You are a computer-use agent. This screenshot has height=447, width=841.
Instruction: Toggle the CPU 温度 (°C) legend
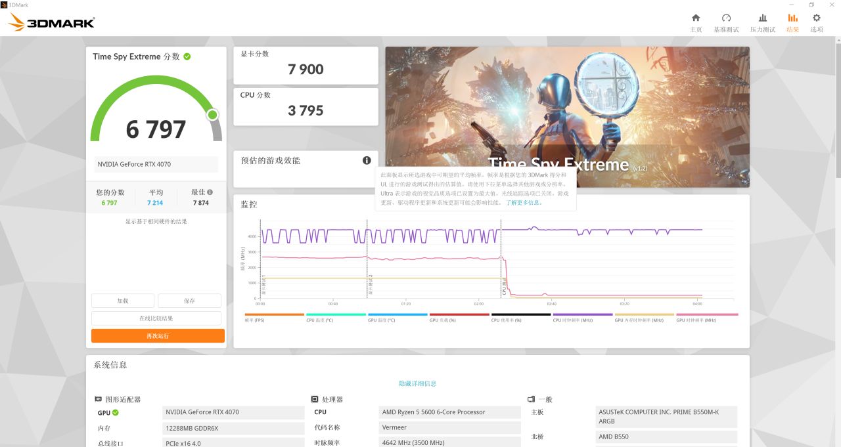coord(336,318)
